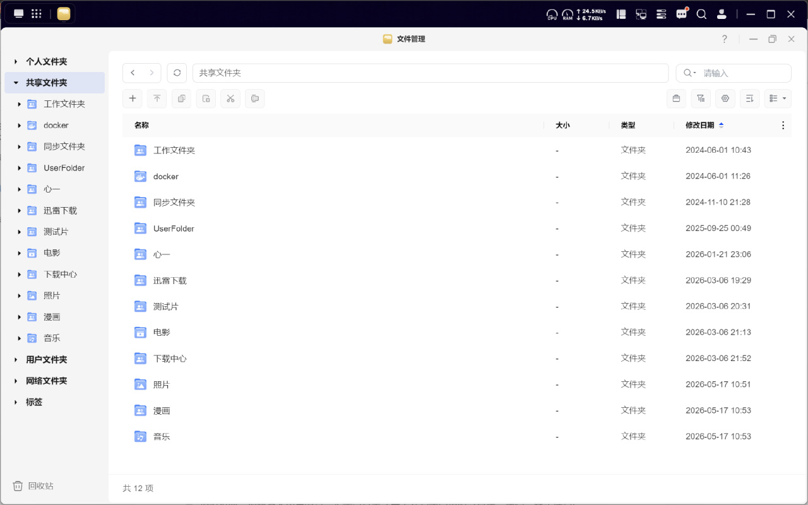Click the top bar search magnifier

(x=701, y=14)
